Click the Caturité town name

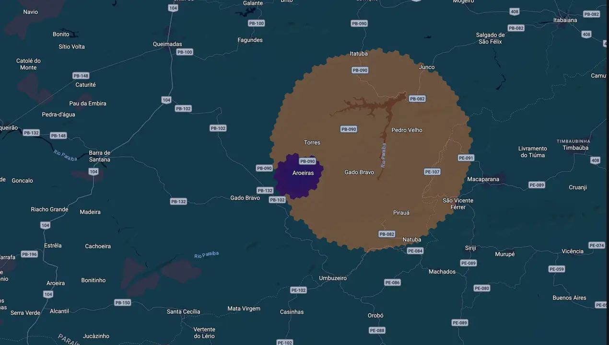(85, 85)
